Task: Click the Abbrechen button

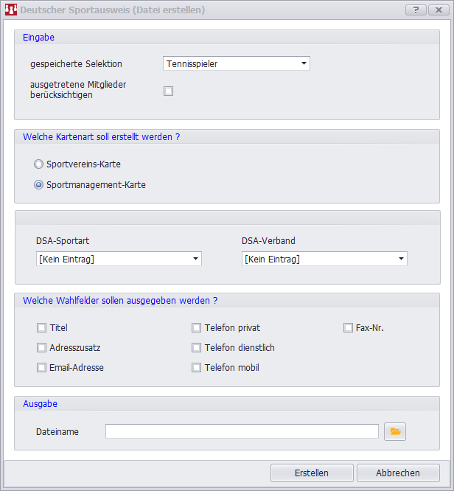Action: pyautogui.click(x=398, y=473)
